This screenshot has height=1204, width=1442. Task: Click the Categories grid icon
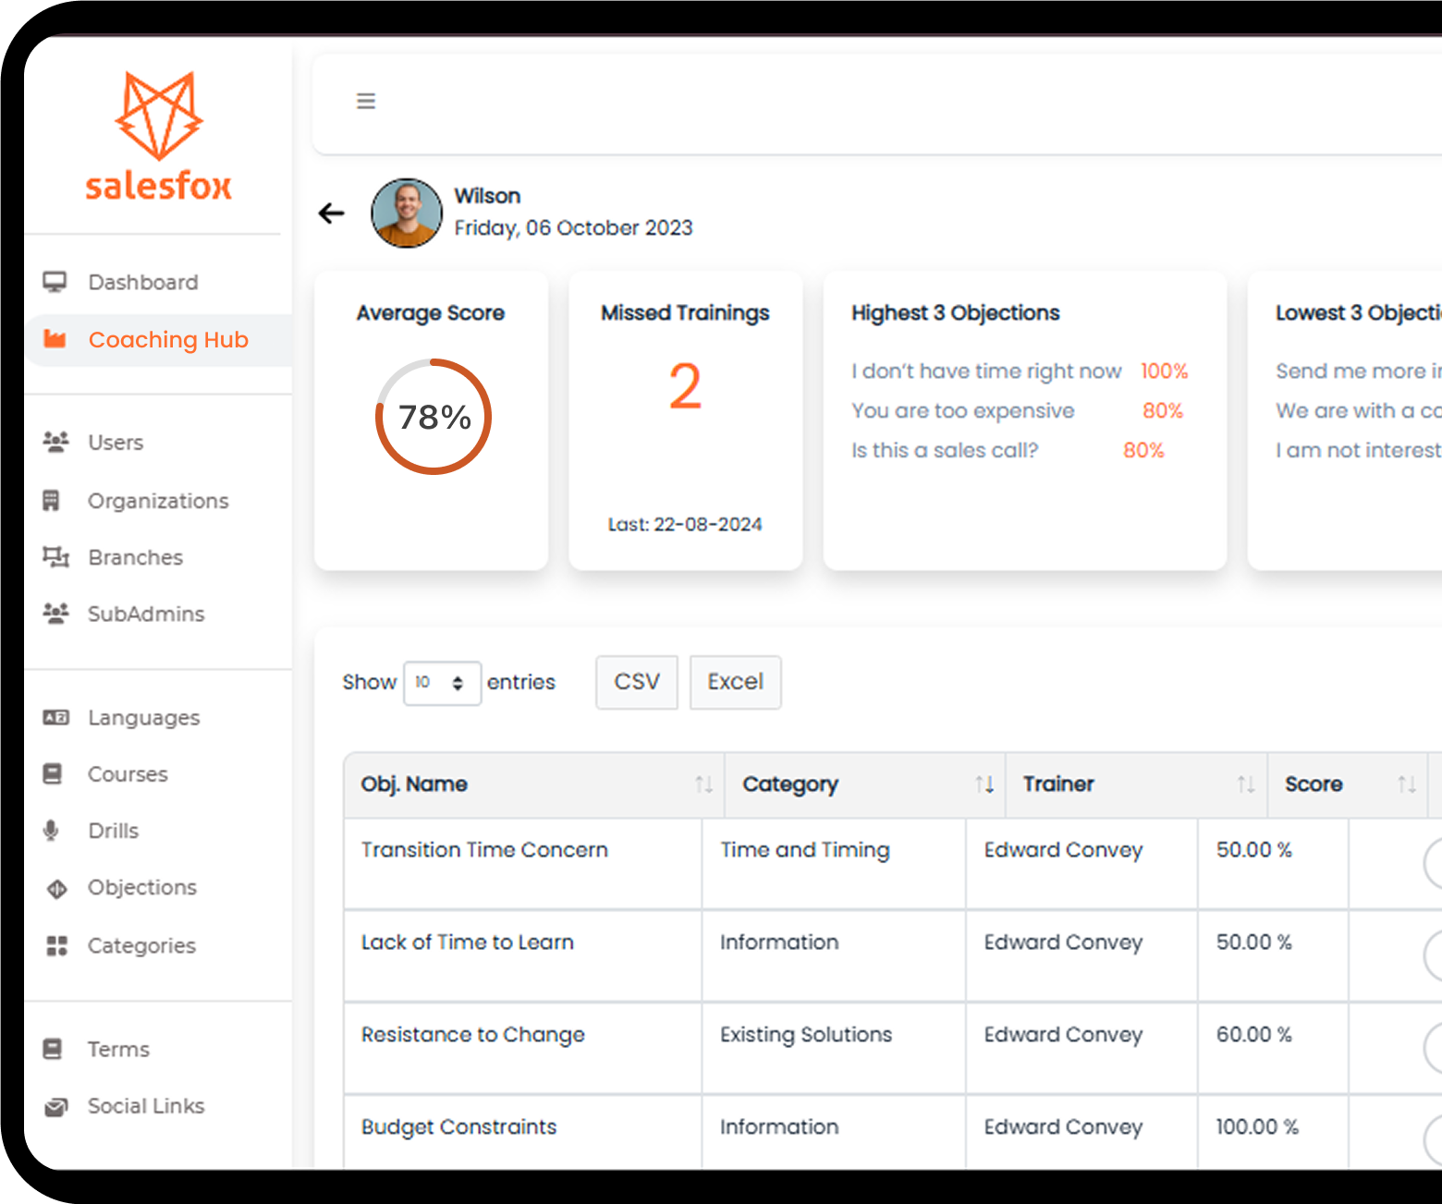point(56,945)
